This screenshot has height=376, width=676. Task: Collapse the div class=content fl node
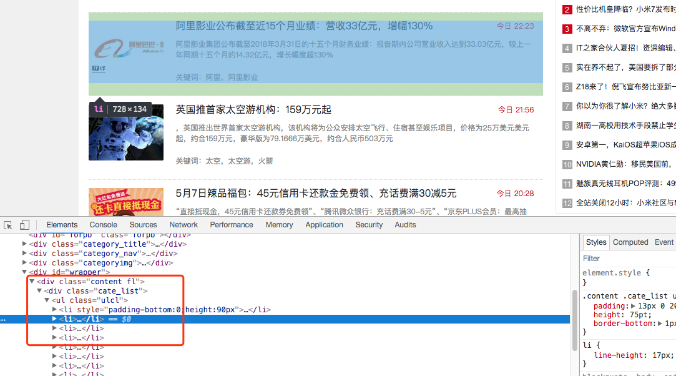point(32,281)
